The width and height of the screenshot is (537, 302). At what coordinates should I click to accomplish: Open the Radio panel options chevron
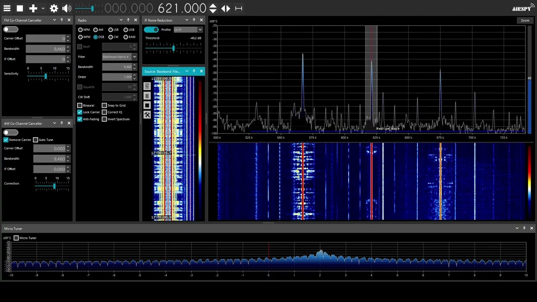121,20
